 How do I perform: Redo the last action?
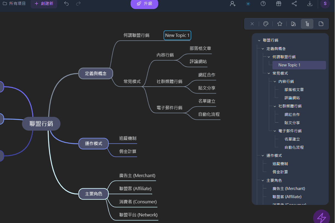(x=78, y=4)
